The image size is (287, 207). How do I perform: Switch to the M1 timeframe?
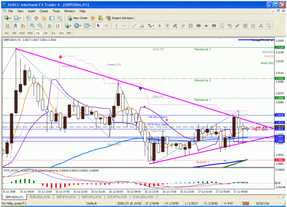tap(6, 33)
